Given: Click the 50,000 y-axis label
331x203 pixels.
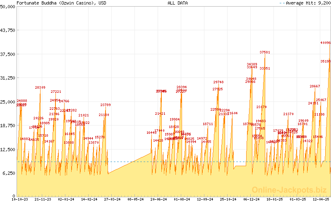Looking at the screenshot, I should 8,7.
